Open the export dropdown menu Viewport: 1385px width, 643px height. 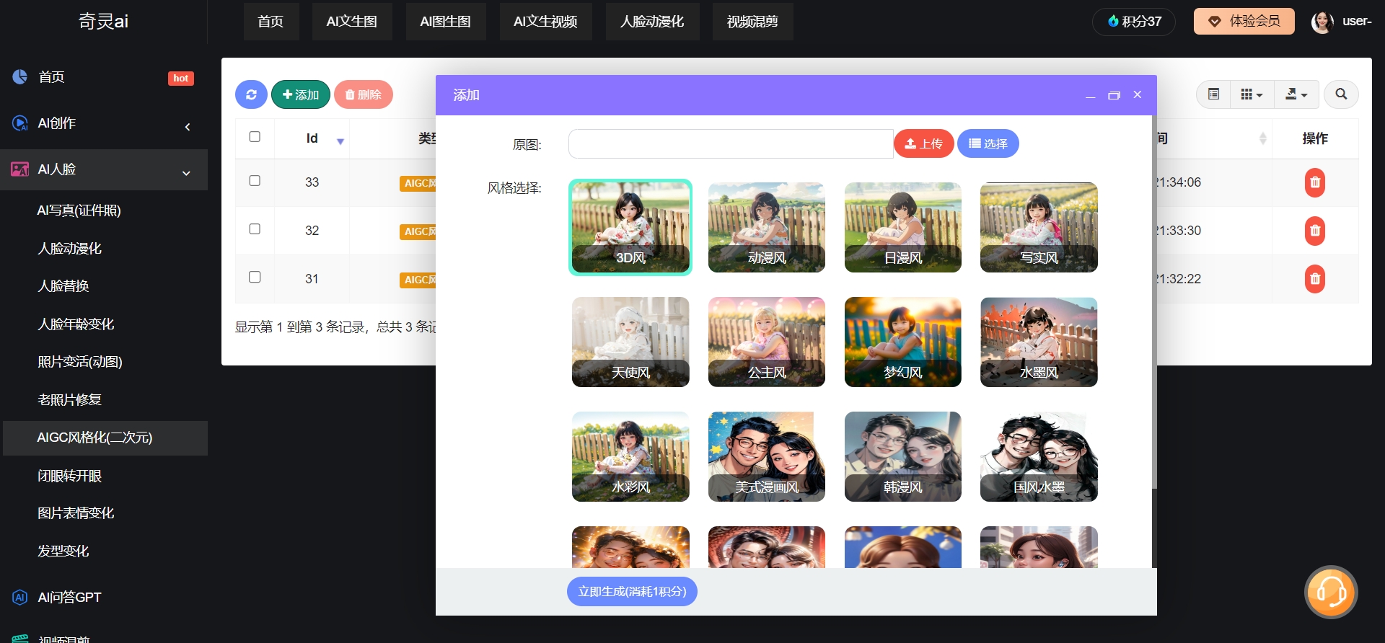1296,94
